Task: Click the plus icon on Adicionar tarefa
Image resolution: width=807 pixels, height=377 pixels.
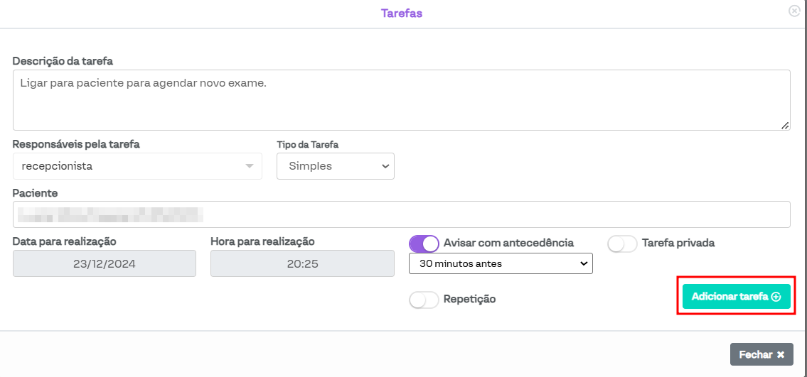Action: click(x=776, y=297)
